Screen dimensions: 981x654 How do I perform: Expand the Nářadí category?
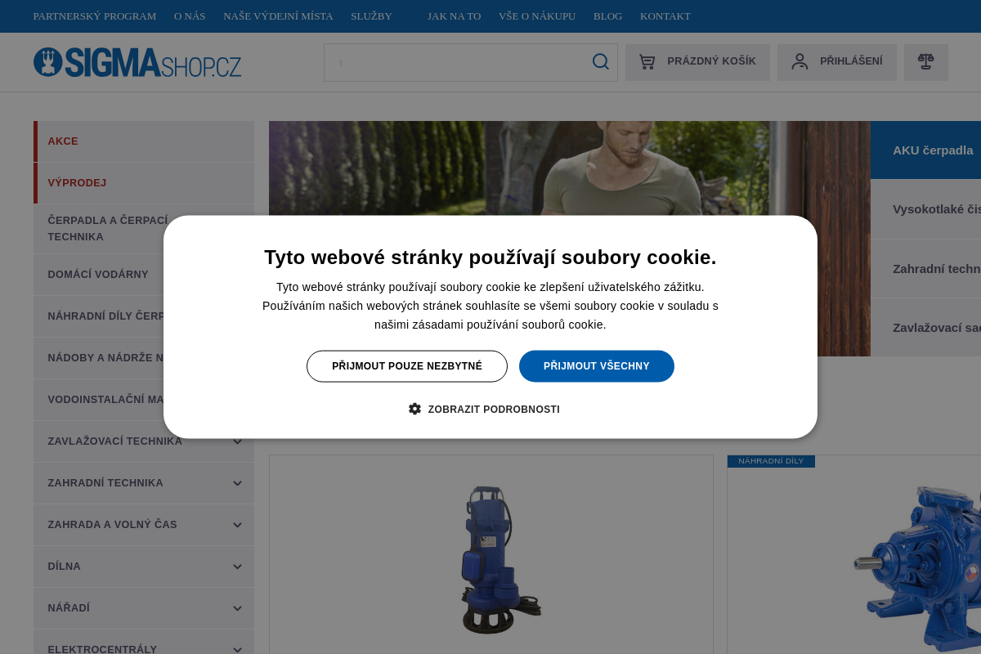237,608
